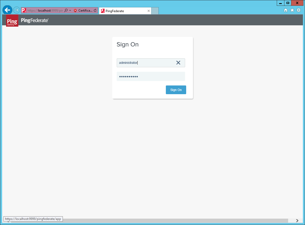View the Certificate error notice text
This screenshot has width=305, height=225.
85,11
